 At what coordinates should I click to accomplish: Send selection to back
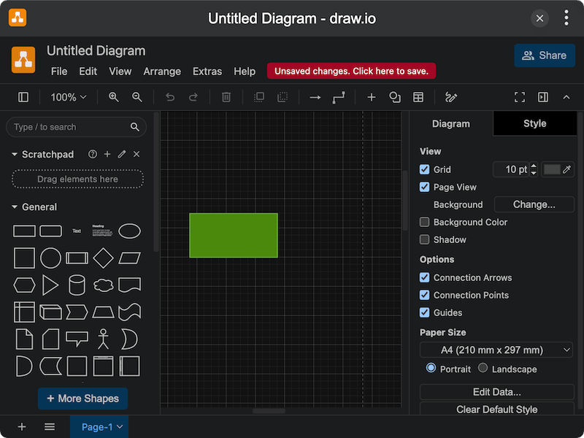coord(283,97)
